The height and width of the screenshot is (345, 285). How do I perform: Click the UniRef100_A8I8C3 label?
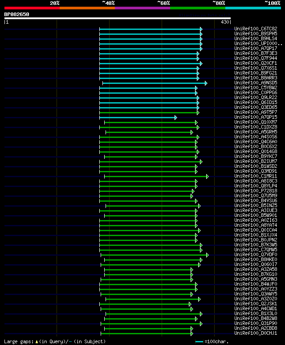point(256,181)
